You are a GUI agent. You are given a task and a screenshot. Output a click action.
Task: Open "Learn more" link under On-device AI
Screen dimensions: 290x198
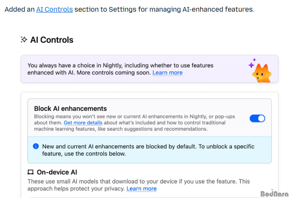pyautogui.click(x=141, y=188)
